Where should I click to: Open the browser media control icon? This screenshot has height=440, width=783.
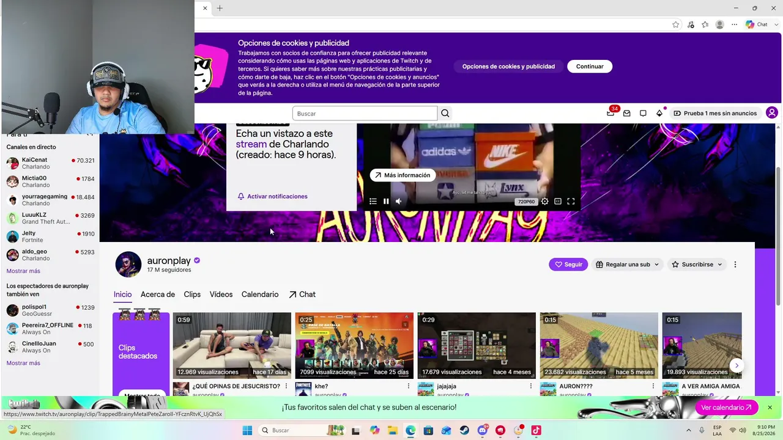[691, 24]
